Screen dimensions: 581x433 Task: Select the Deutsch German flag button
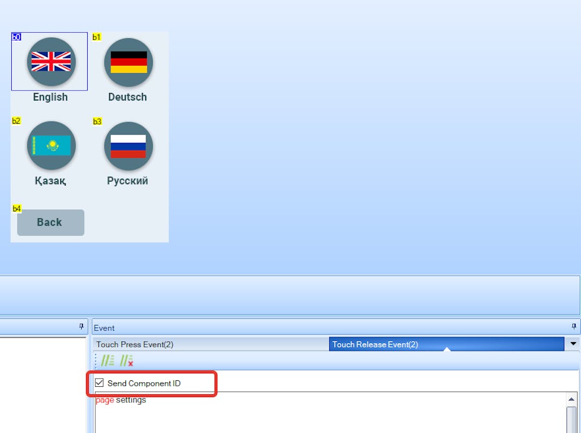[129, 62]
